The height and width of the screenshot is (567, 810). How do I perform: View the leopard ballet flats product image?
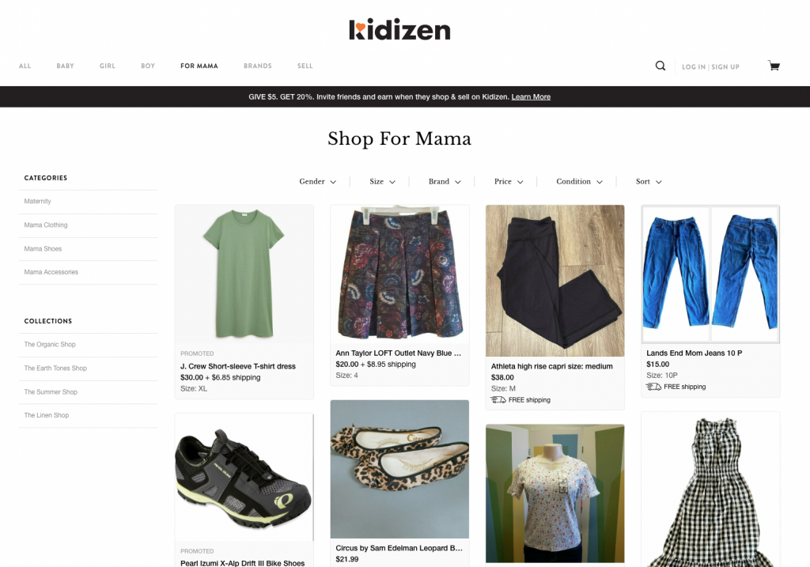coord(399,469)
